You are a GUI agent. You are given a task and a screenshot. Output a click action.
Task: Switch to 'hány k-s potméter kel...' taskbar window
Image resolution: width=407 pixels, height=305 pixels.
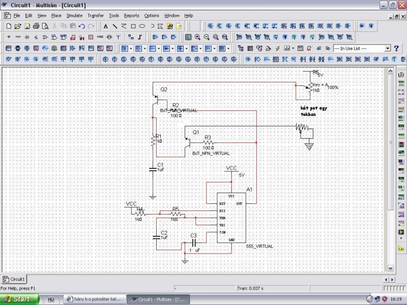point(95,299)
